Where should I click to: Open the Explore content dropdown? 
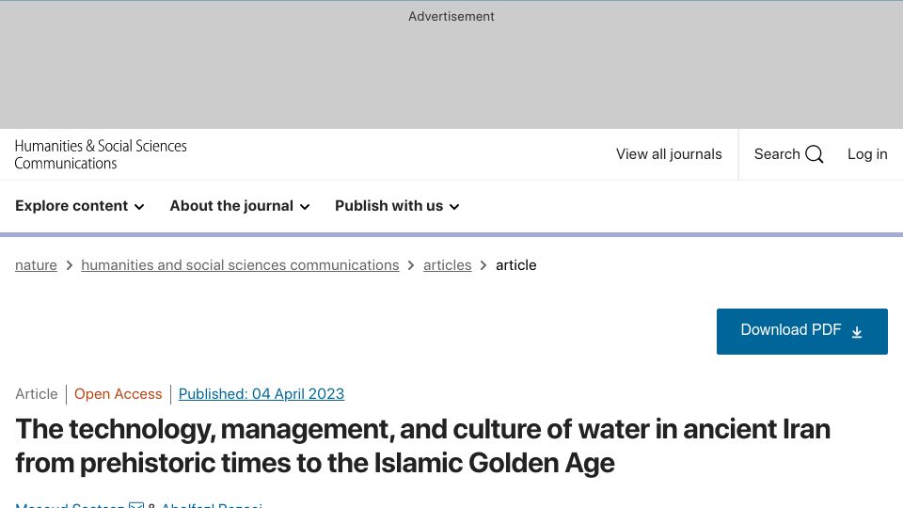click(79, 206)
